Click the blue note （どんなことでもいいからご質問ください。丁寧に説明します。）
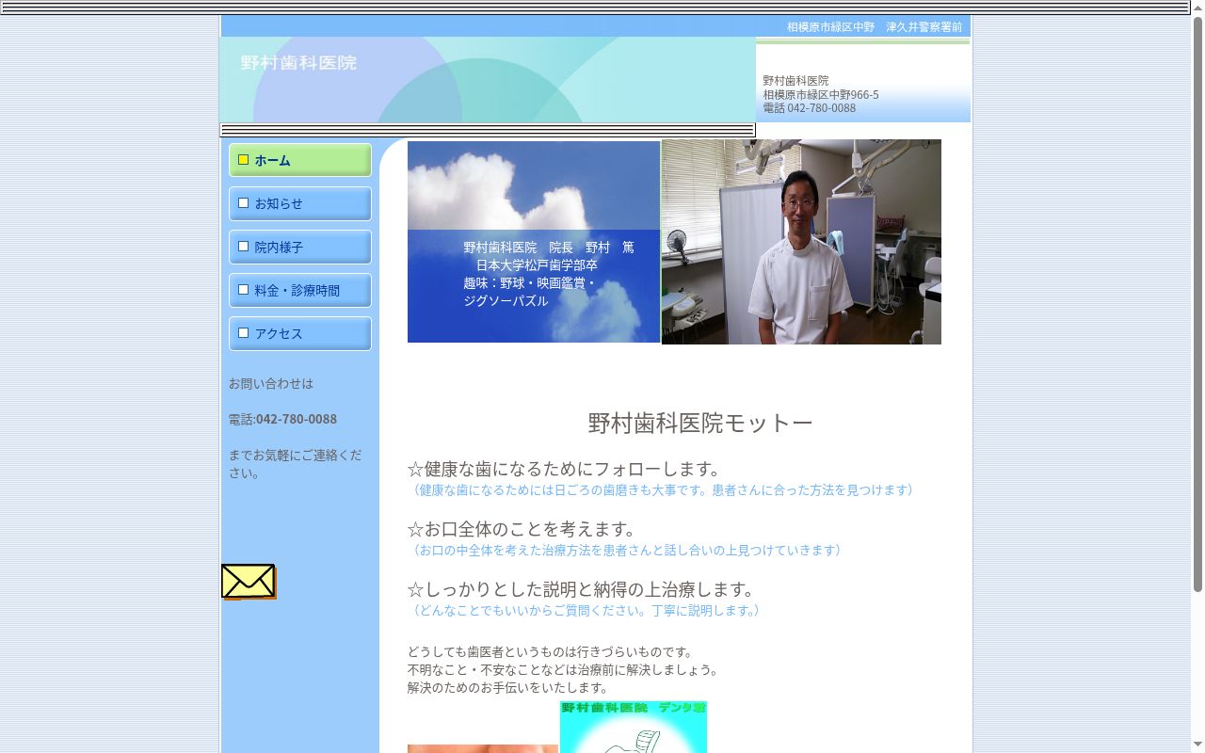 [586, 610]
